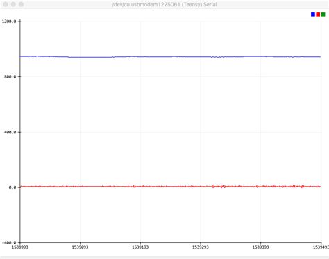Click the -400.0 y-axis label
Viewport: 329px width, 259px height.
9,243
